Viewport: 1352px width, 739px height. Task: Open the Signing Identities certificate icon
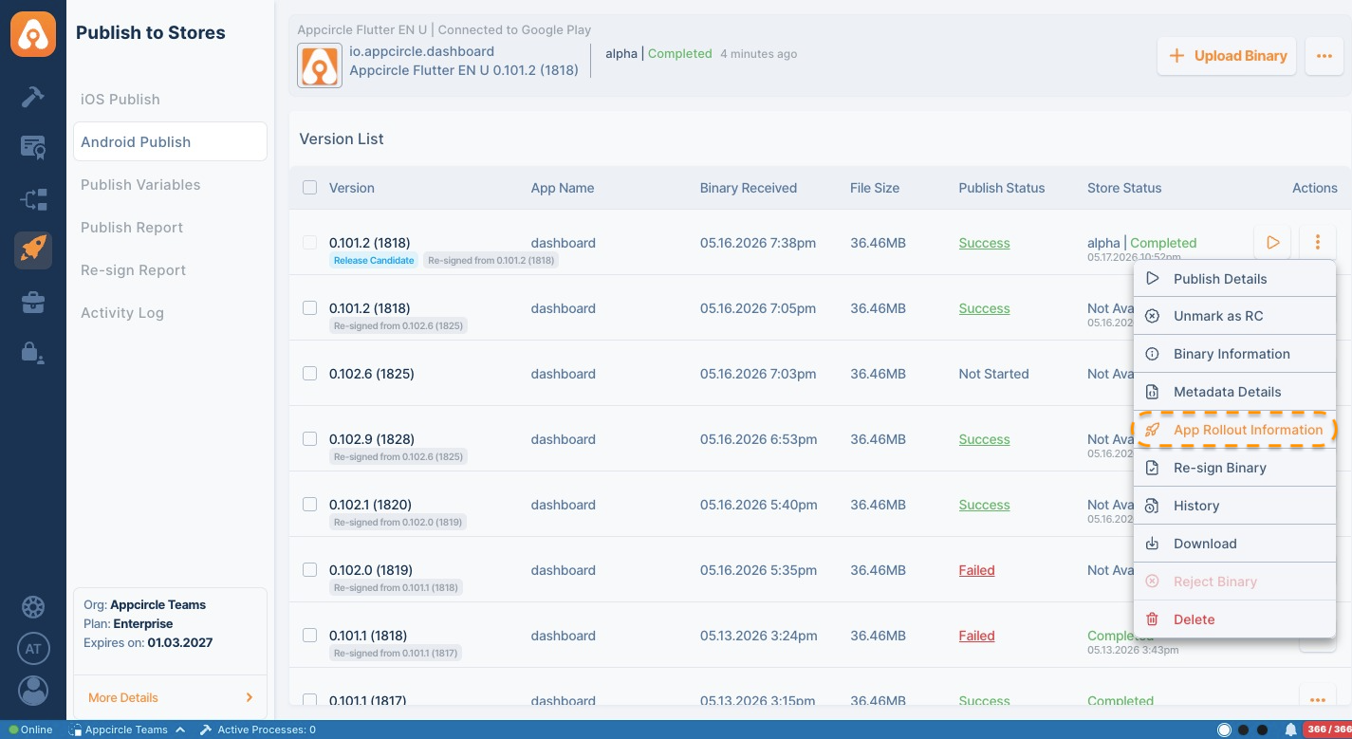pyautogui.click(x=33, y=147)
